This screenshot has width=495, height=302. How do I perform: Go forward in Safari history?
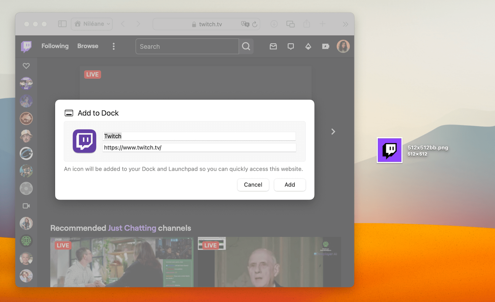(x=138, y=24)
